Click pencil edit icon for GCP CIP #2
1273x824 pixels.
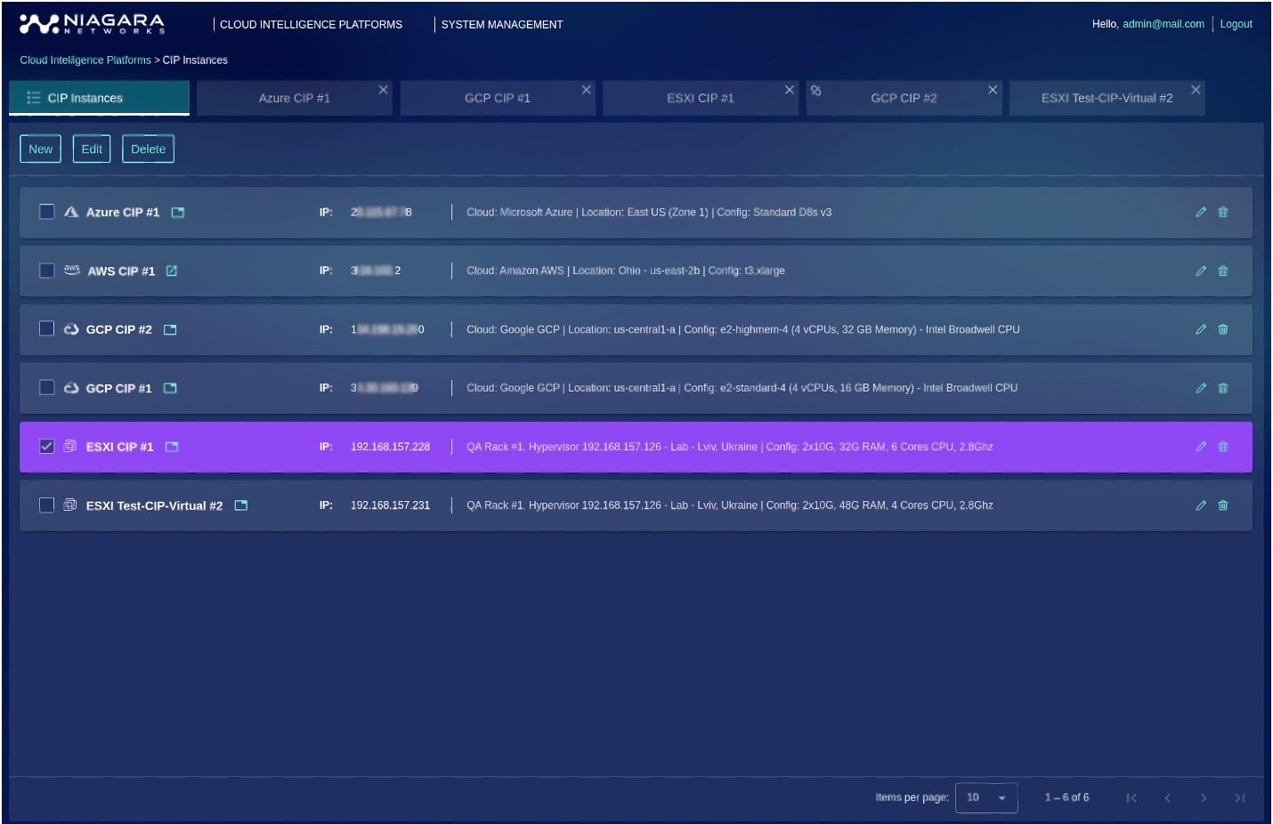1201,329
